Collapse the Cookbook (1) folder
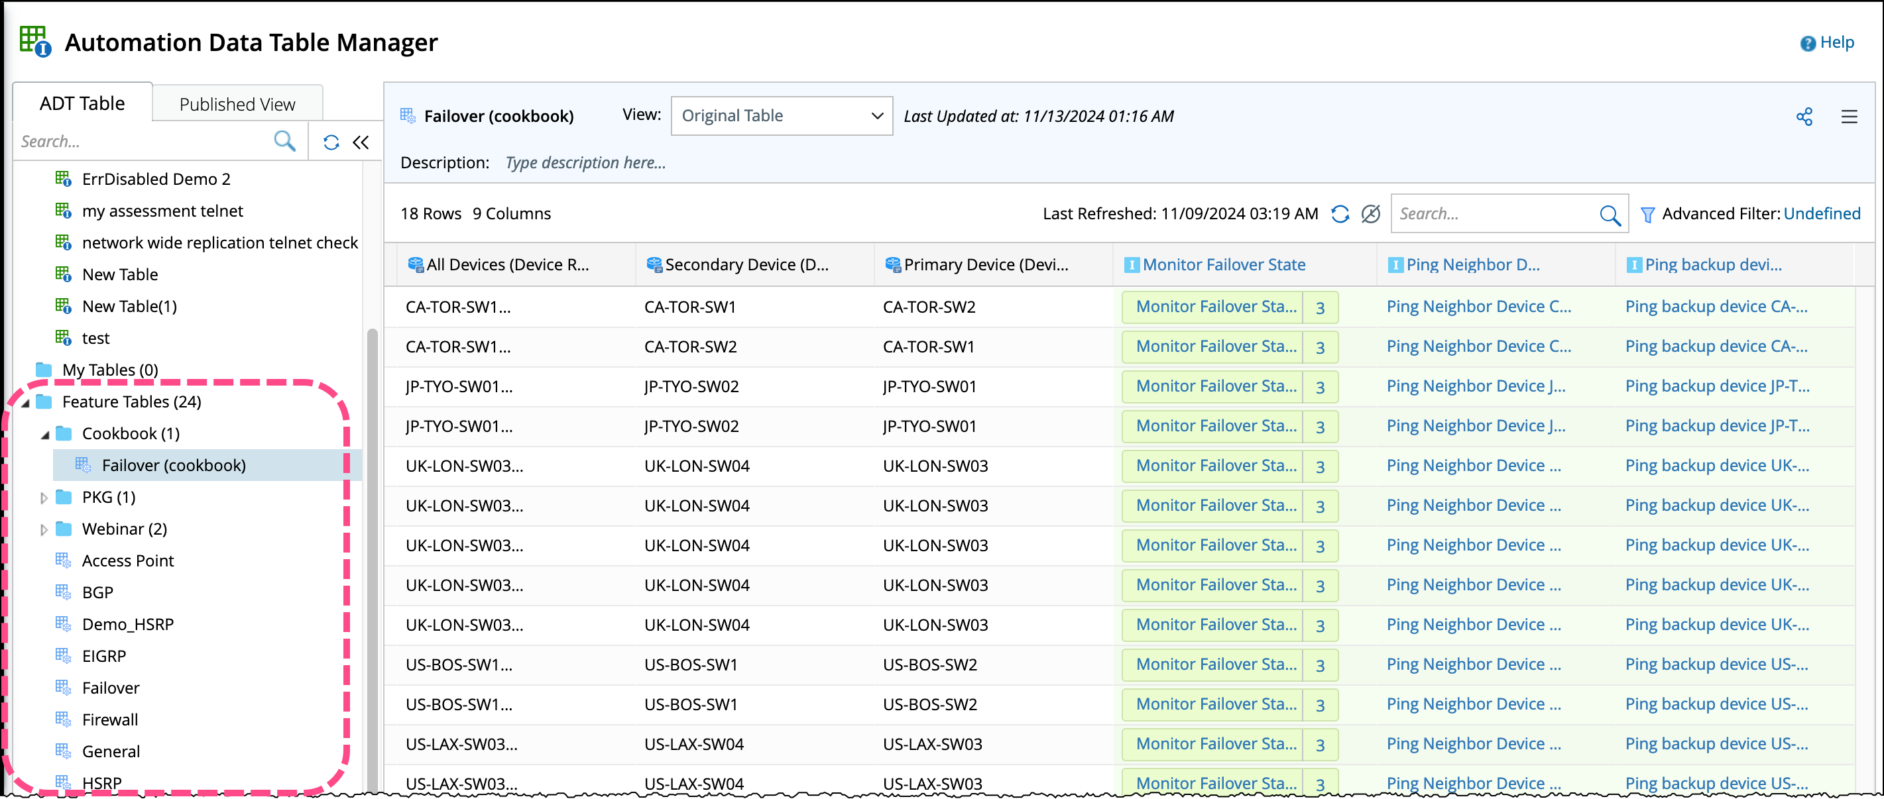 point(45,434)
